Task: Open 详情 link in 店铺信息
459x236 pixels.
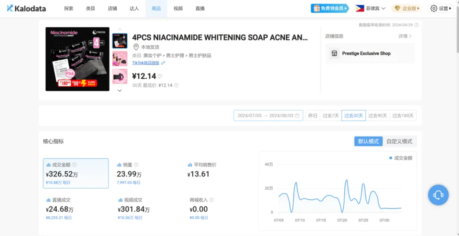Action: tap(405, 36)
